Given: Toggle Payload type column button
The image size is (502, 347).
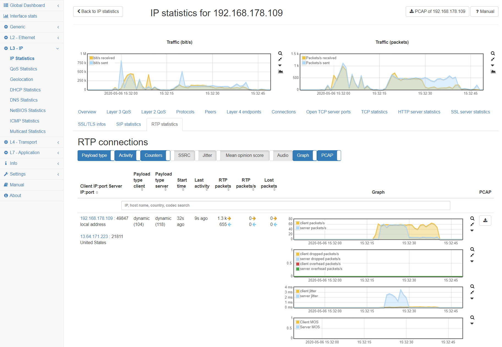Looking at the screenshot, I should 96,155.
